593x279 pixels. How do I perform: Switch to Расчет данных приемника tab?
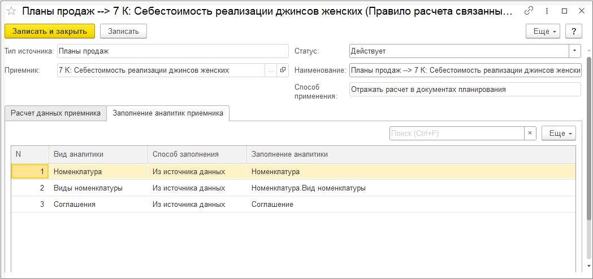tap(55, 113)
